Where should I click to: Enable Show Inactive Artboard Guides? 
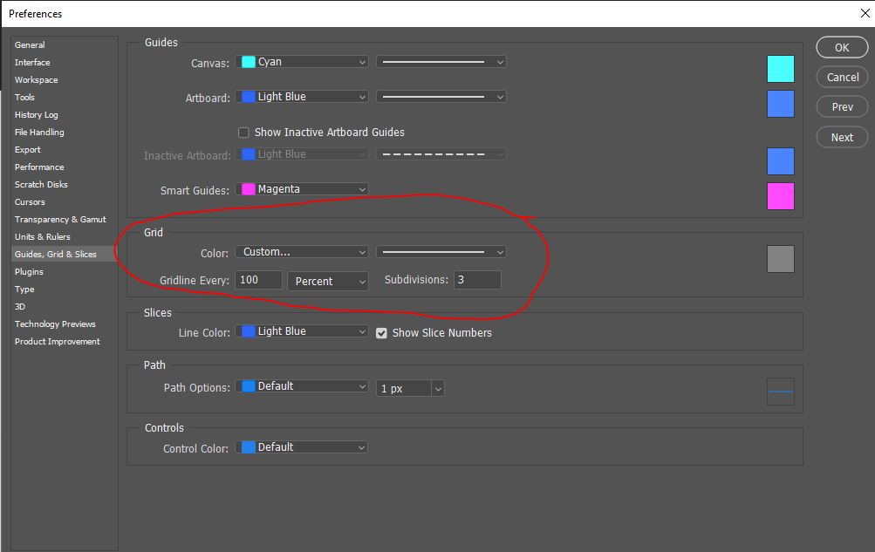tap(243, 132)
